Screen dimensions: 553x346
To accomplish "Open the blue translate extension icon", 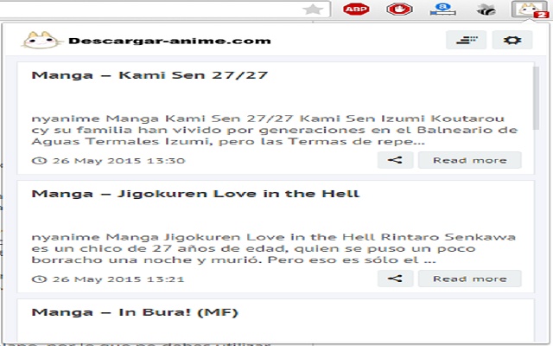I will point(443,10).
